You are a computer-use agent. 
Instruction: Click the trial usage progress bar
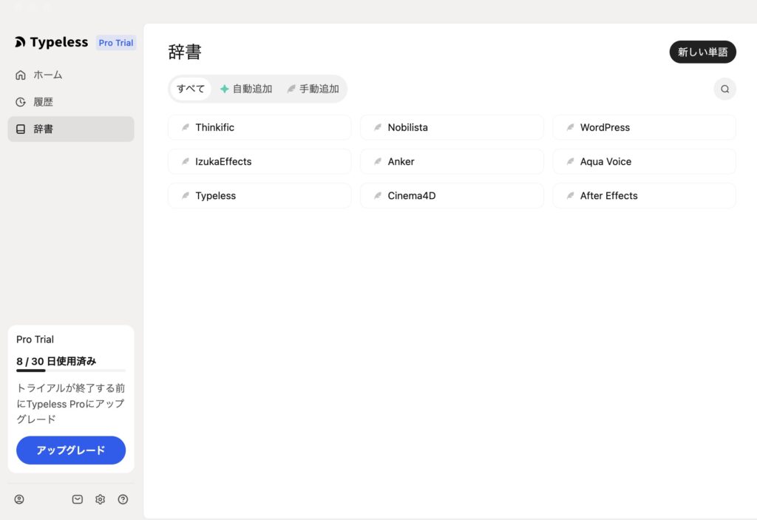coord(71,371)
